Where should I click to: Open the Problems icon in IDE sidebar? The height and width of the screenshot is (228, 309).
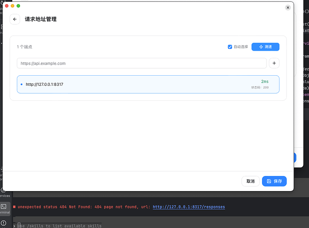pyautogui.click(x=4, y=223)
